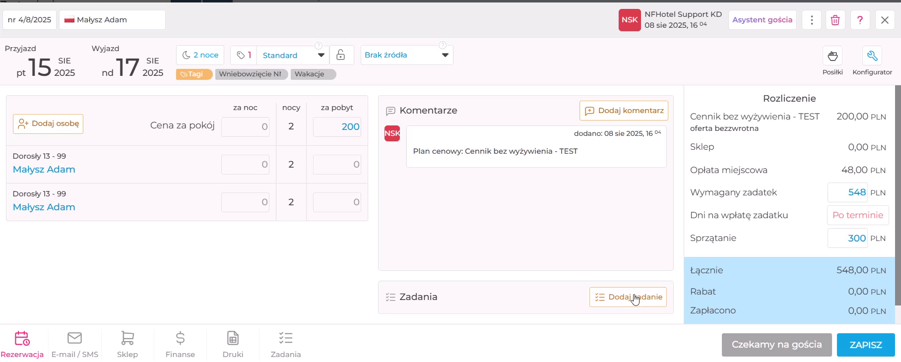Open the Standard rate dropdown
The width and height of the screenshot is (901, 362).
click(293, 55)
